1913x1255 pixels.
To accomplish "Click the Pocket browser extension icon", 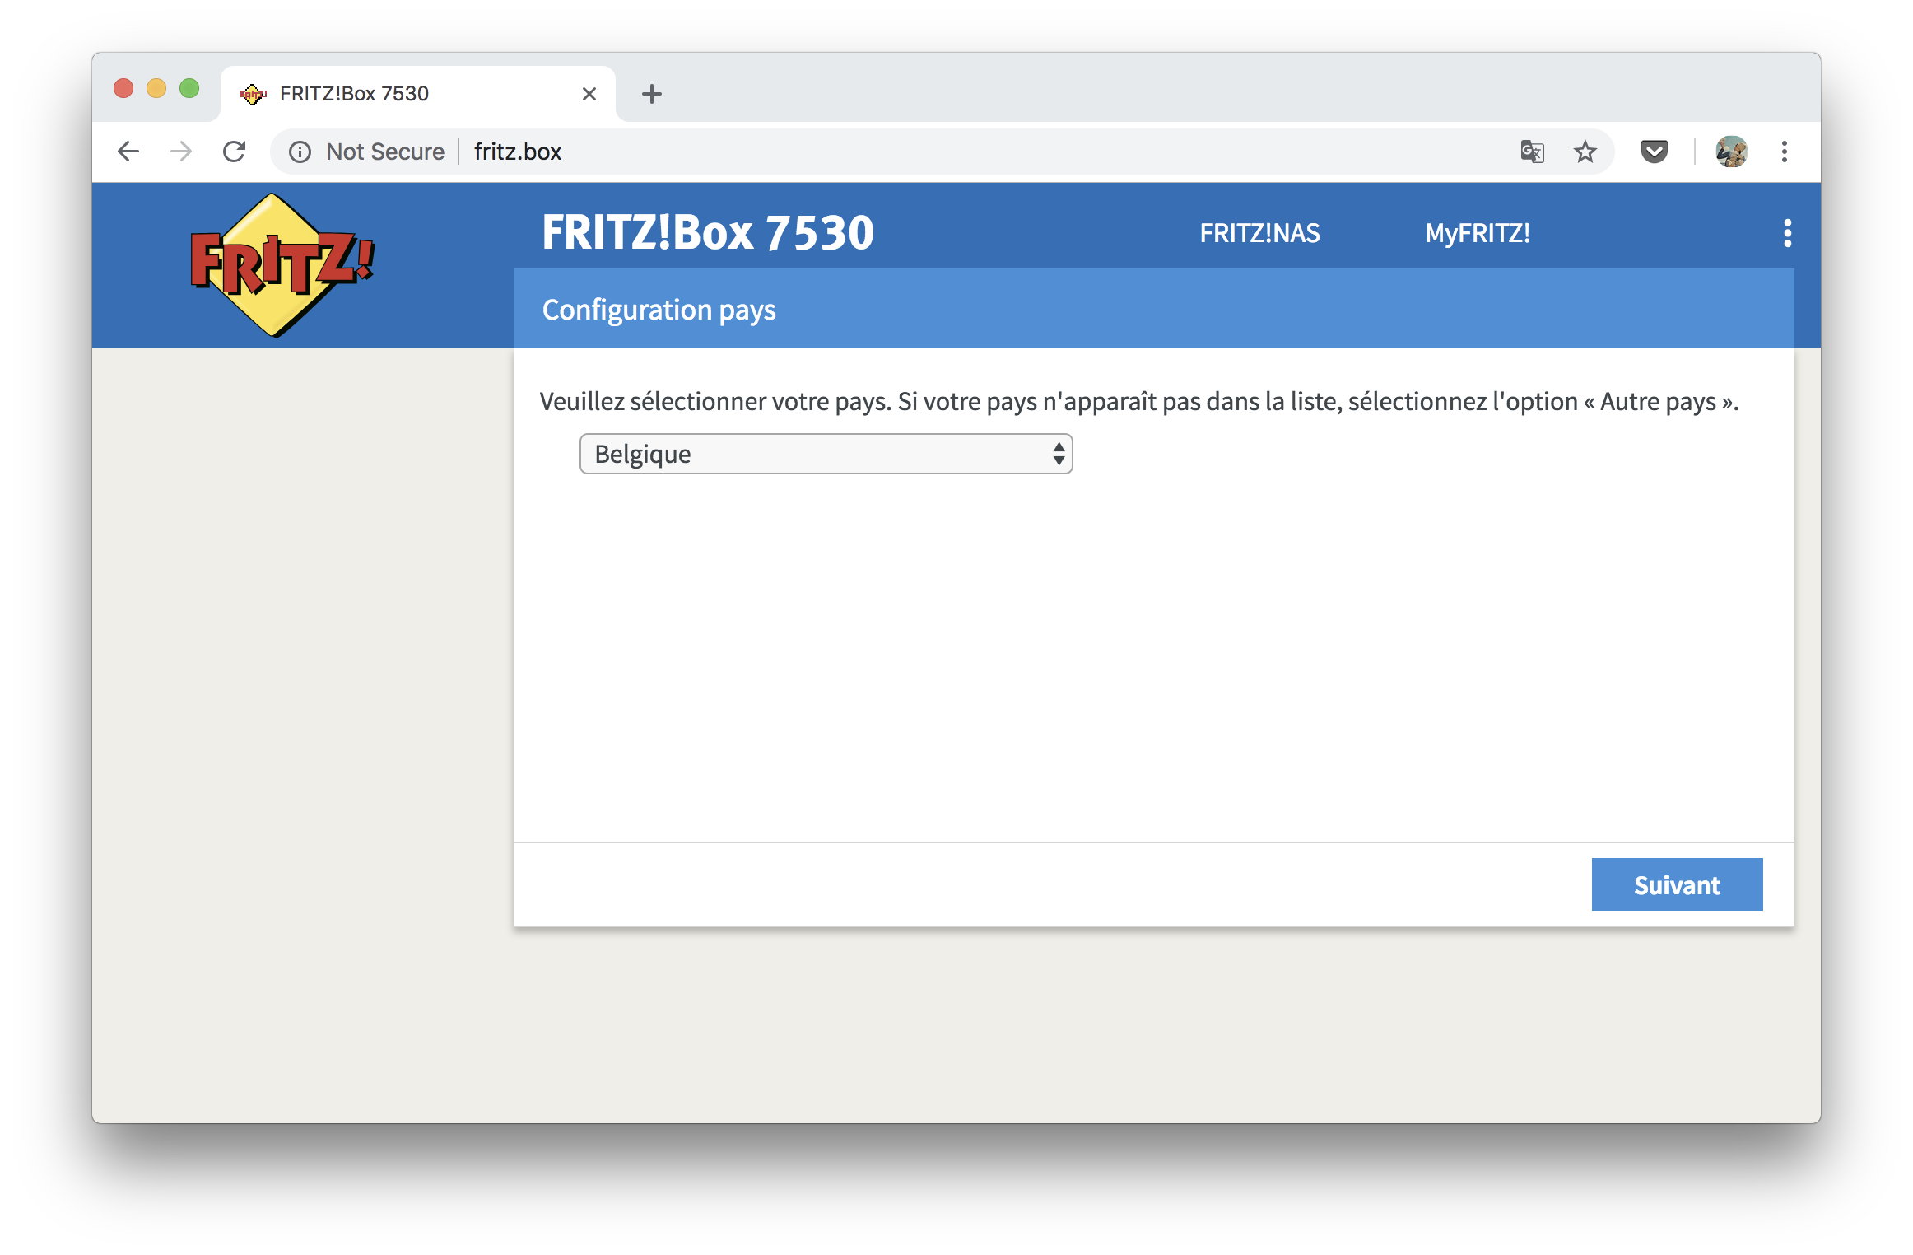I will click(1654, 150).
